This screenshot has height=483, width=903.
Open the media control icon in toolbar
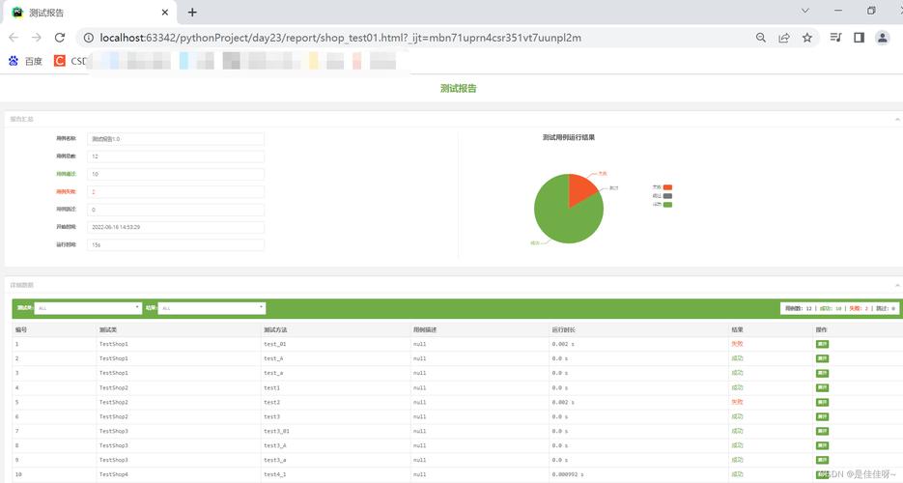[835, 38]
